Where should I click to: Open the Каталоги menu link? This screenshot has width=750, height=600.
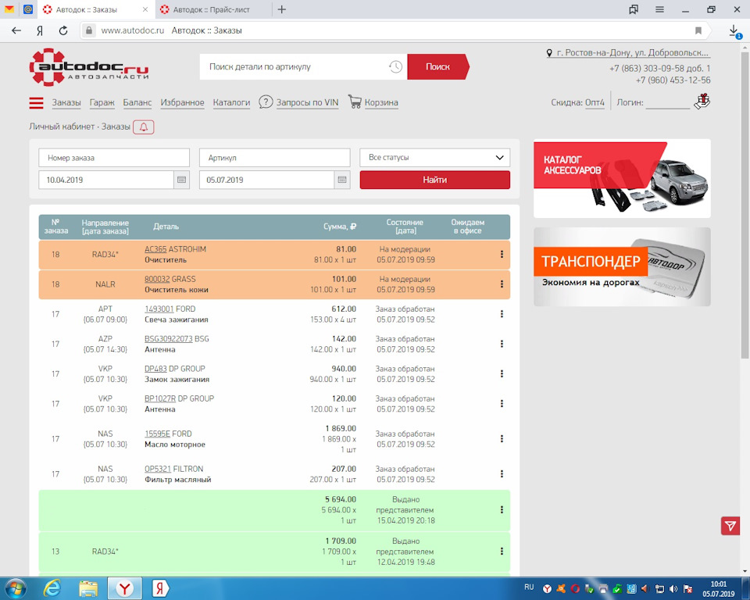231,102
